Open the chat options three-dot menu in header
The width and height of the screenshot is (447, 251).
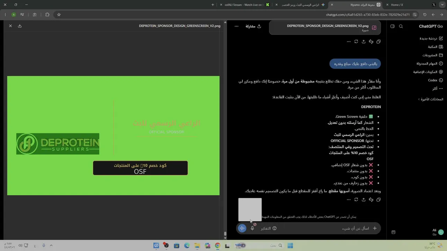point(236,26)
